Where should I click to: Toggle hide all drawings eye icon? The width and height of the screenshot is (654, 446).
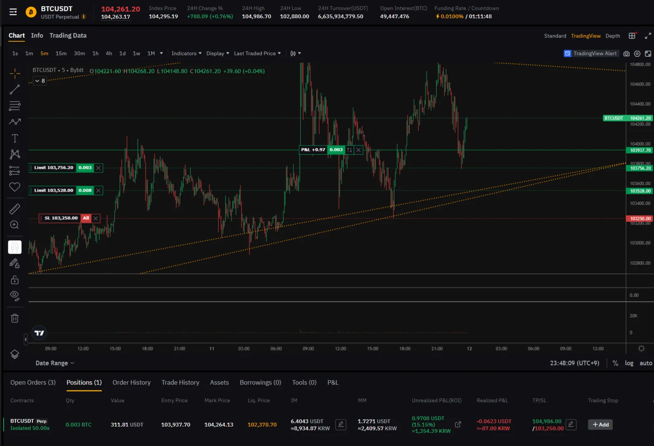(15, 296)
